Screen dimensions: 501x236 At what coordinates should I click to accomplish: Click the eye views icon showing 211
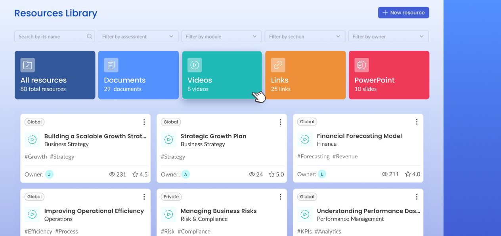pyautogui.click(x=384, y=174)
